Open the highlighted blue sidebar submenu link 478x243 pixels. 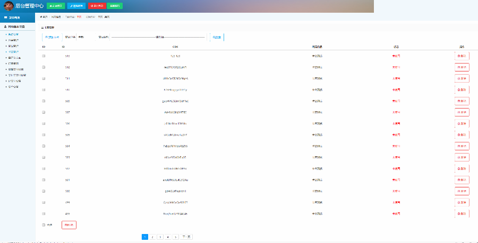point(13,52)
